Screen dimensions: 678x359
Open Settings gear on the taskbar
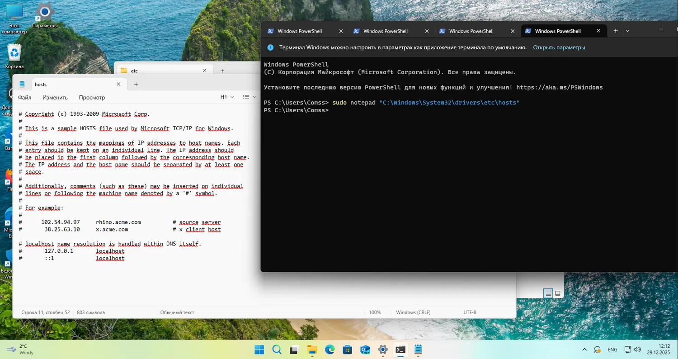(x=383, y=350)
